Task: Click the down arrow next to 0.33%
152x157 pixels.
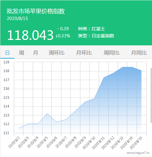Action: coord(57,36)
